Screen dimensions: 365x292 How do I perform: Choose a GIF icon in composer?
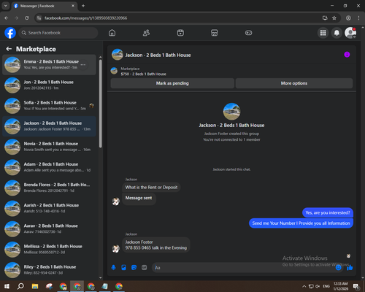tap(145, 268)
